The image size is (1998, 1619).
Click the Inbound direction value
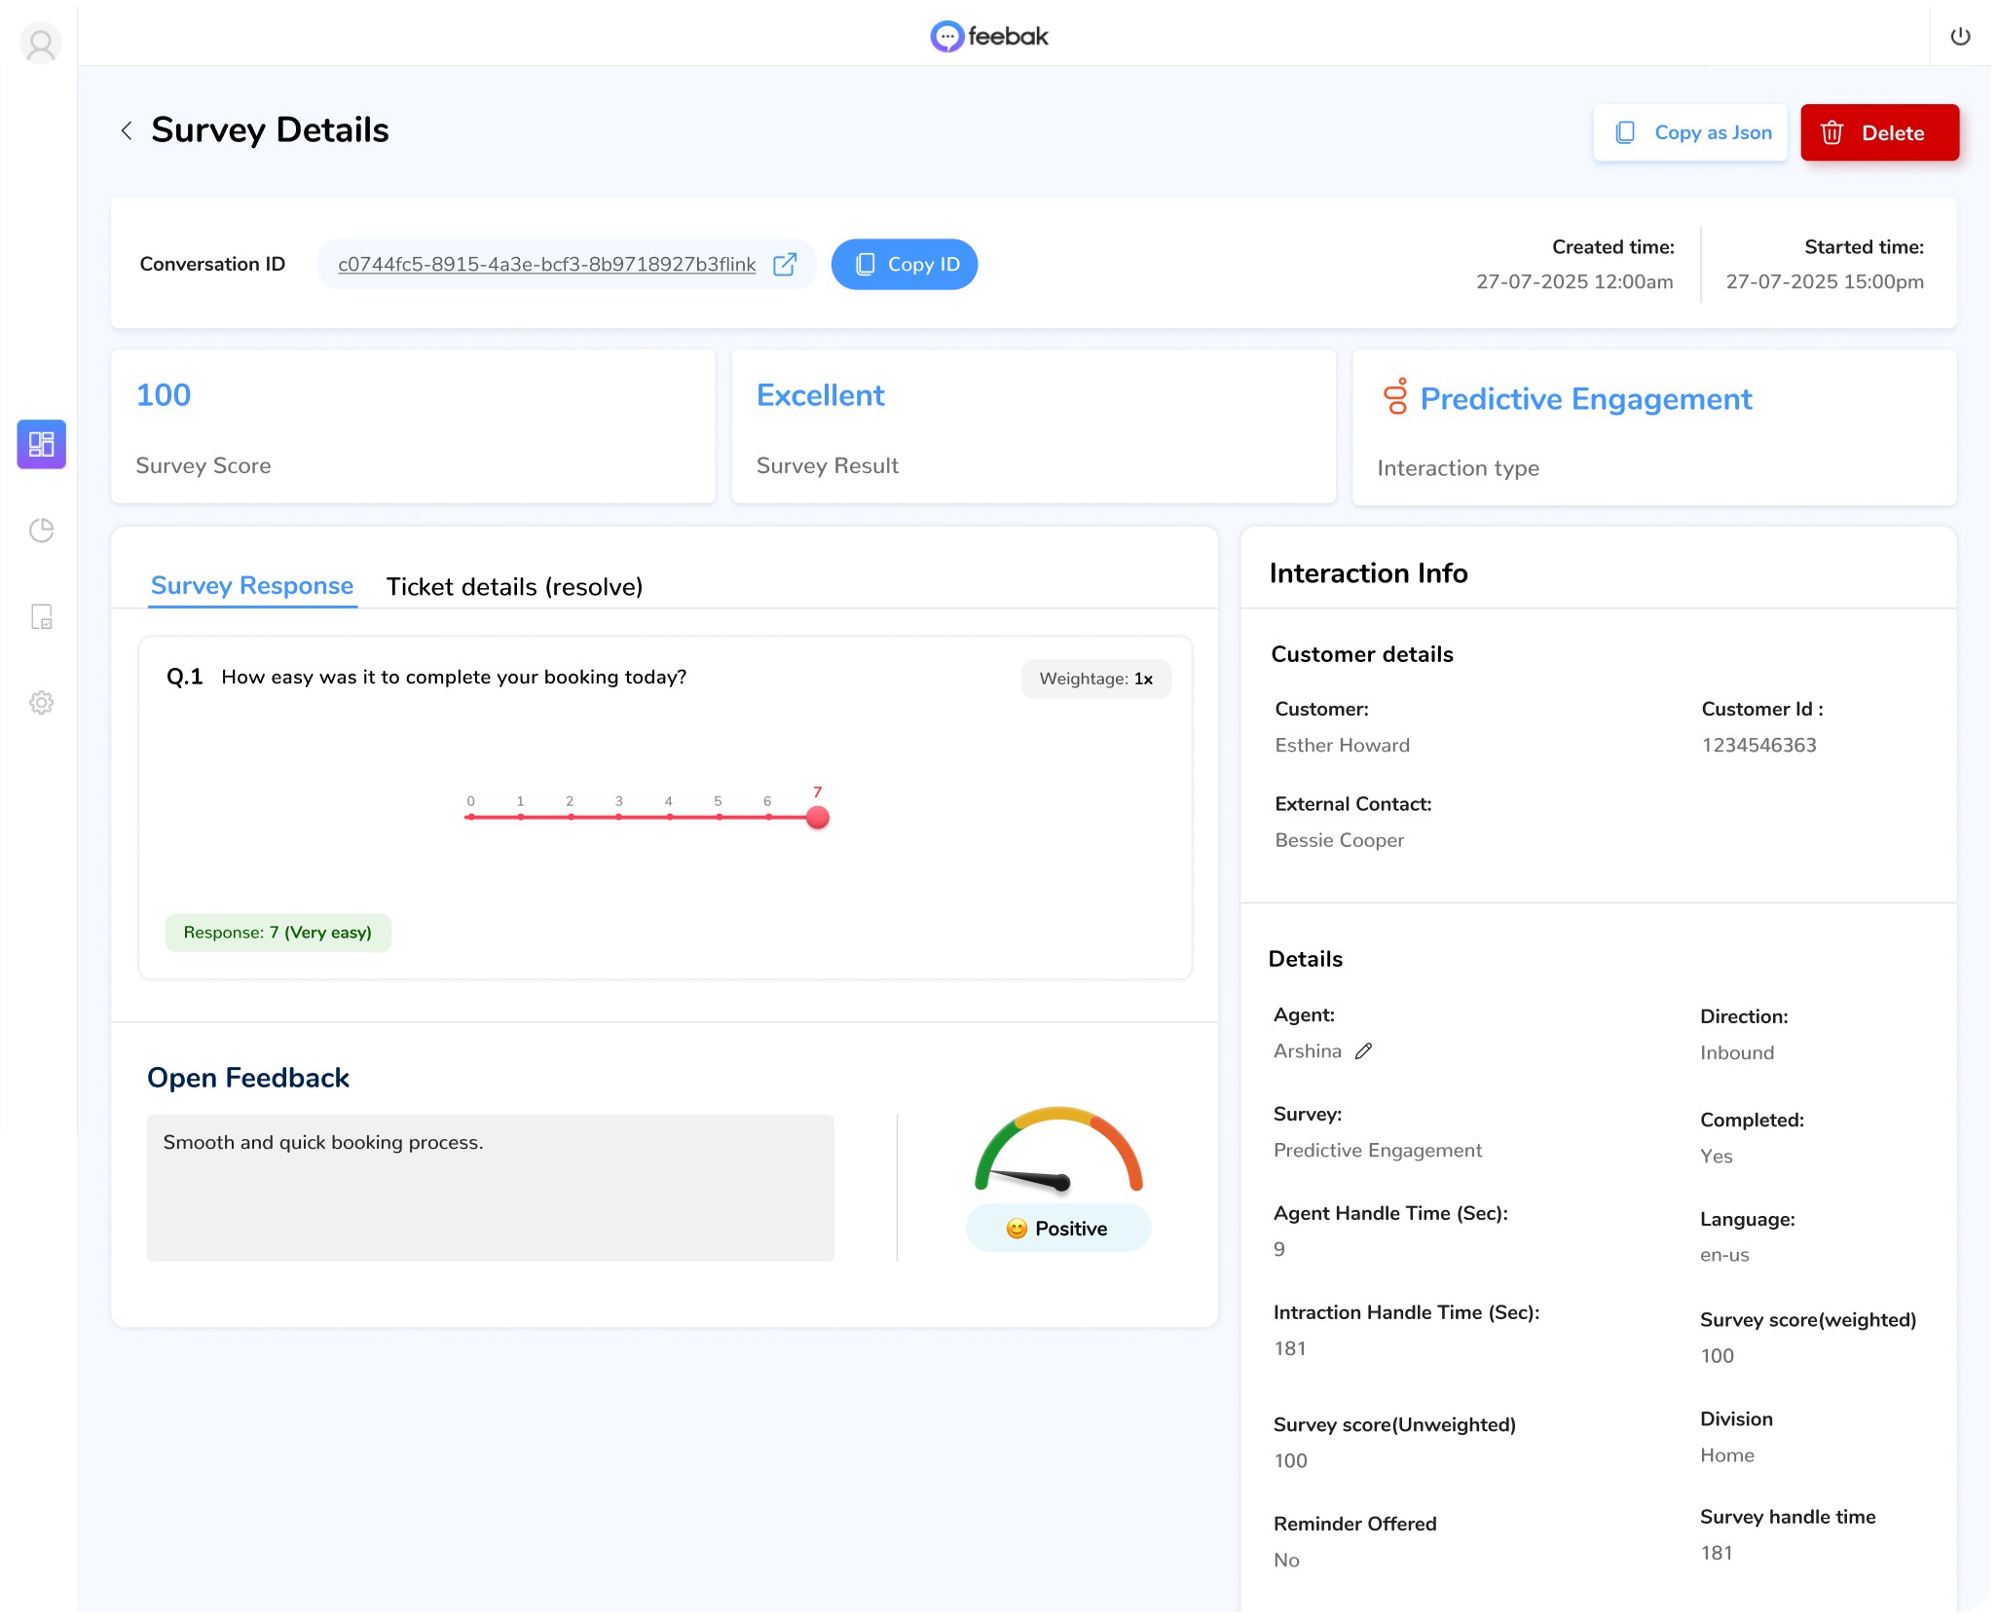click(1736, 1052)
